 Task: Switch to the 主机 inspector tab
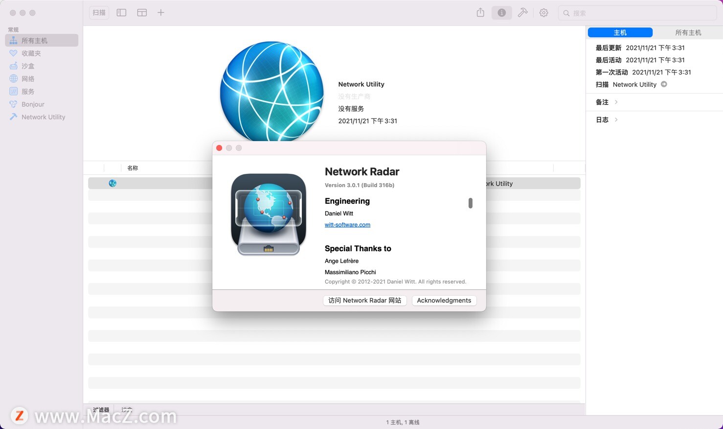(620, 32)
